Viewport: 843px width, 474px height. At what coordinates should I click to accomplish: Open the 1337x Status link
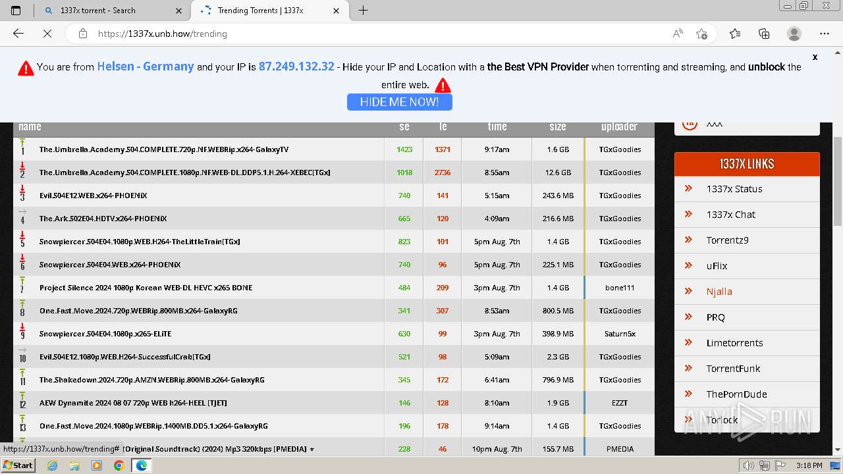click(734, 189)
